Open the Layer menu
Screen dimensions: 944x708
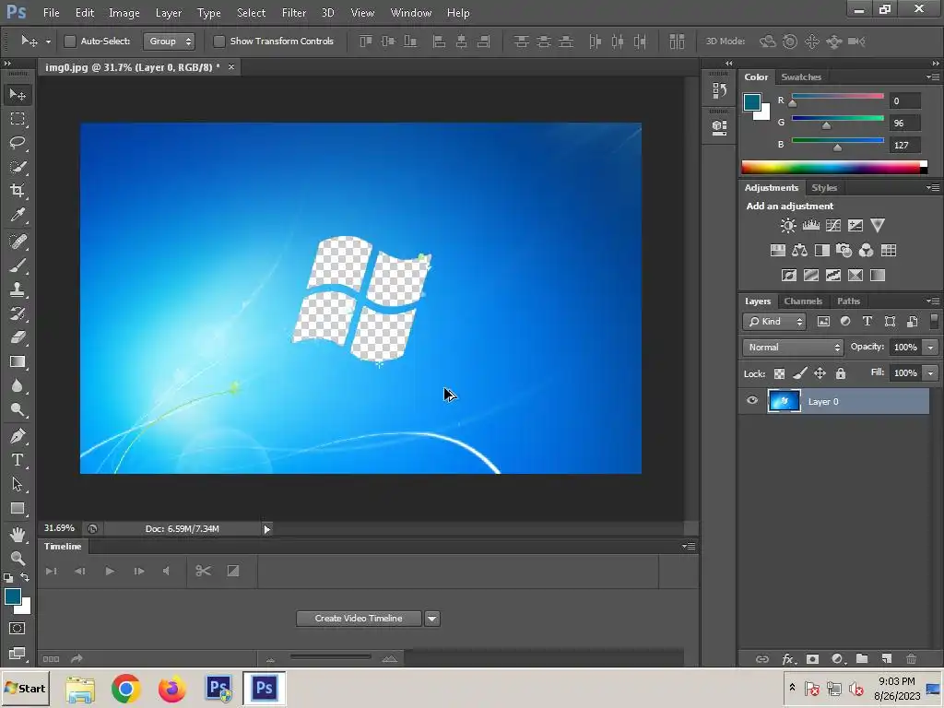(169, 13)
